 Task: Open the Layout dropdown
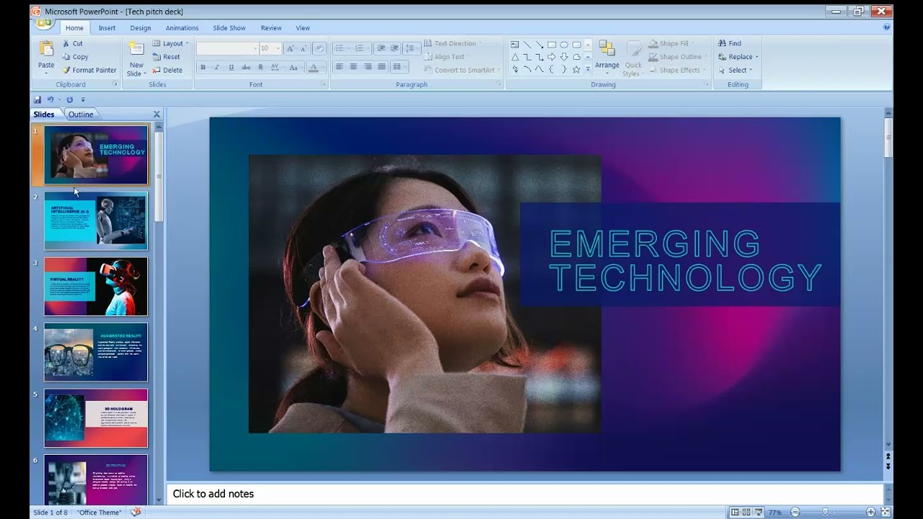click(171, 43)
